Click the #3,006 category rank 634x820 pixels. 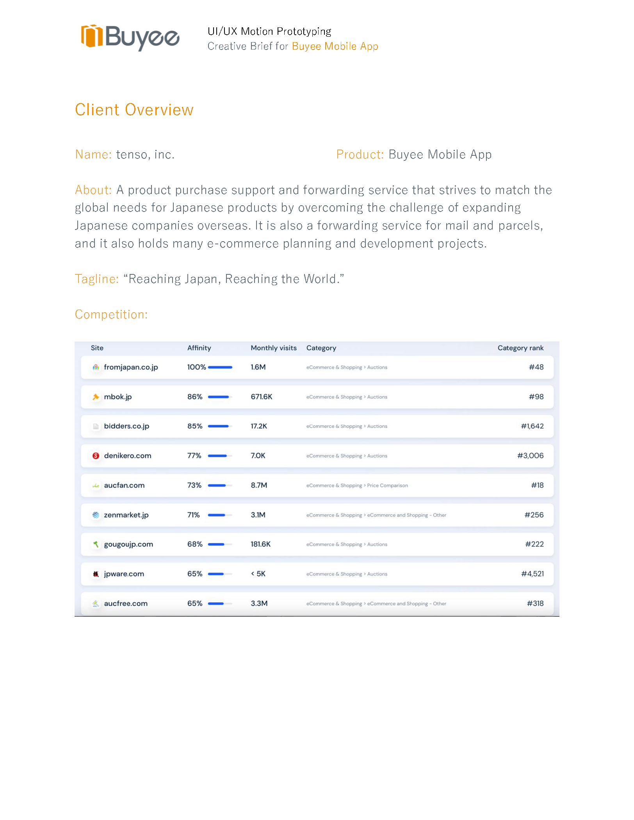530,456
